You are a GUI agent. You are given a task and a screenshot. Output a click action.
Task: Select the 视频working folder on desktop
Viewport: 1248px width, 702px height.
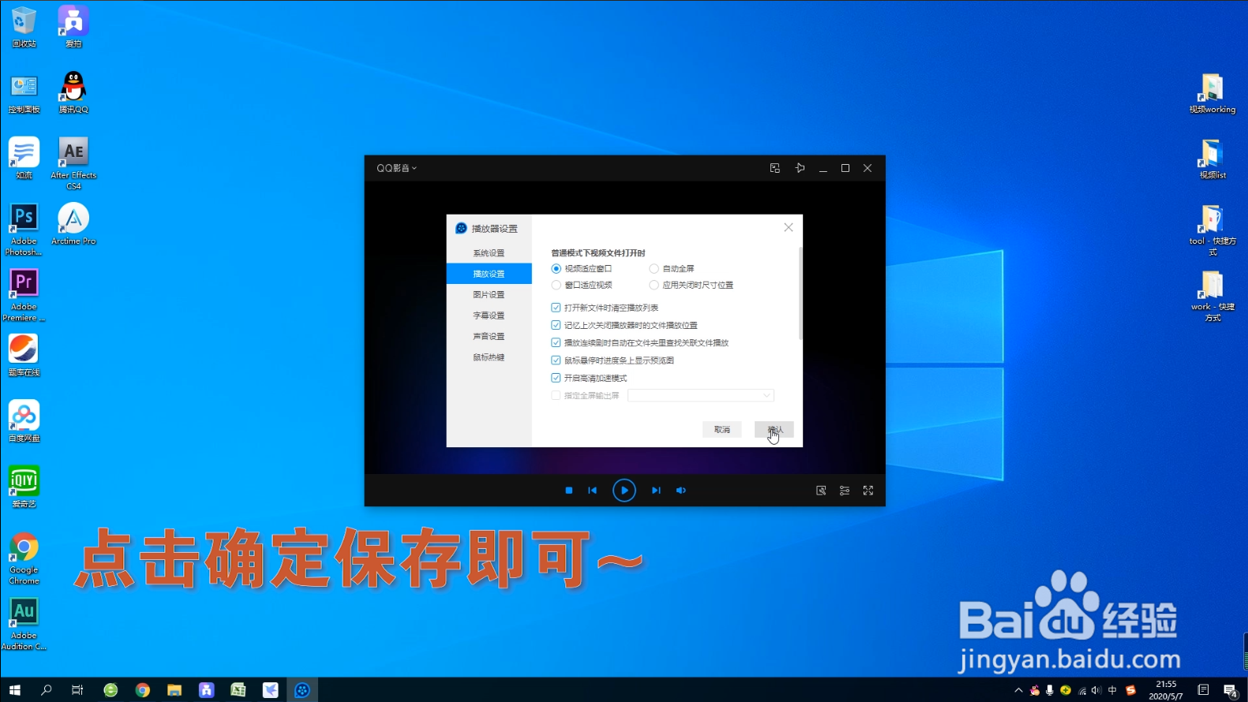1212,93
